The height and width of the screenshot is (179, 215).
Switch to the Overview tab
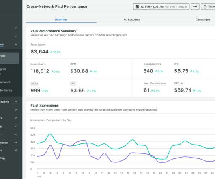tap(61, 19)
